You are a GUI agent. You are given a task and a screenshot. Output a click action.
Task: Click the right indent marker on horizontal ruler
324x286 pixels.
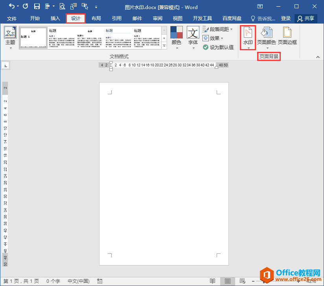[x=216, y=67]
